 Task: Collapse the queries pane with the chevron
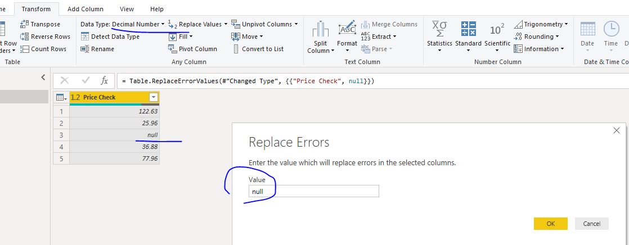[x=43, y=78]
